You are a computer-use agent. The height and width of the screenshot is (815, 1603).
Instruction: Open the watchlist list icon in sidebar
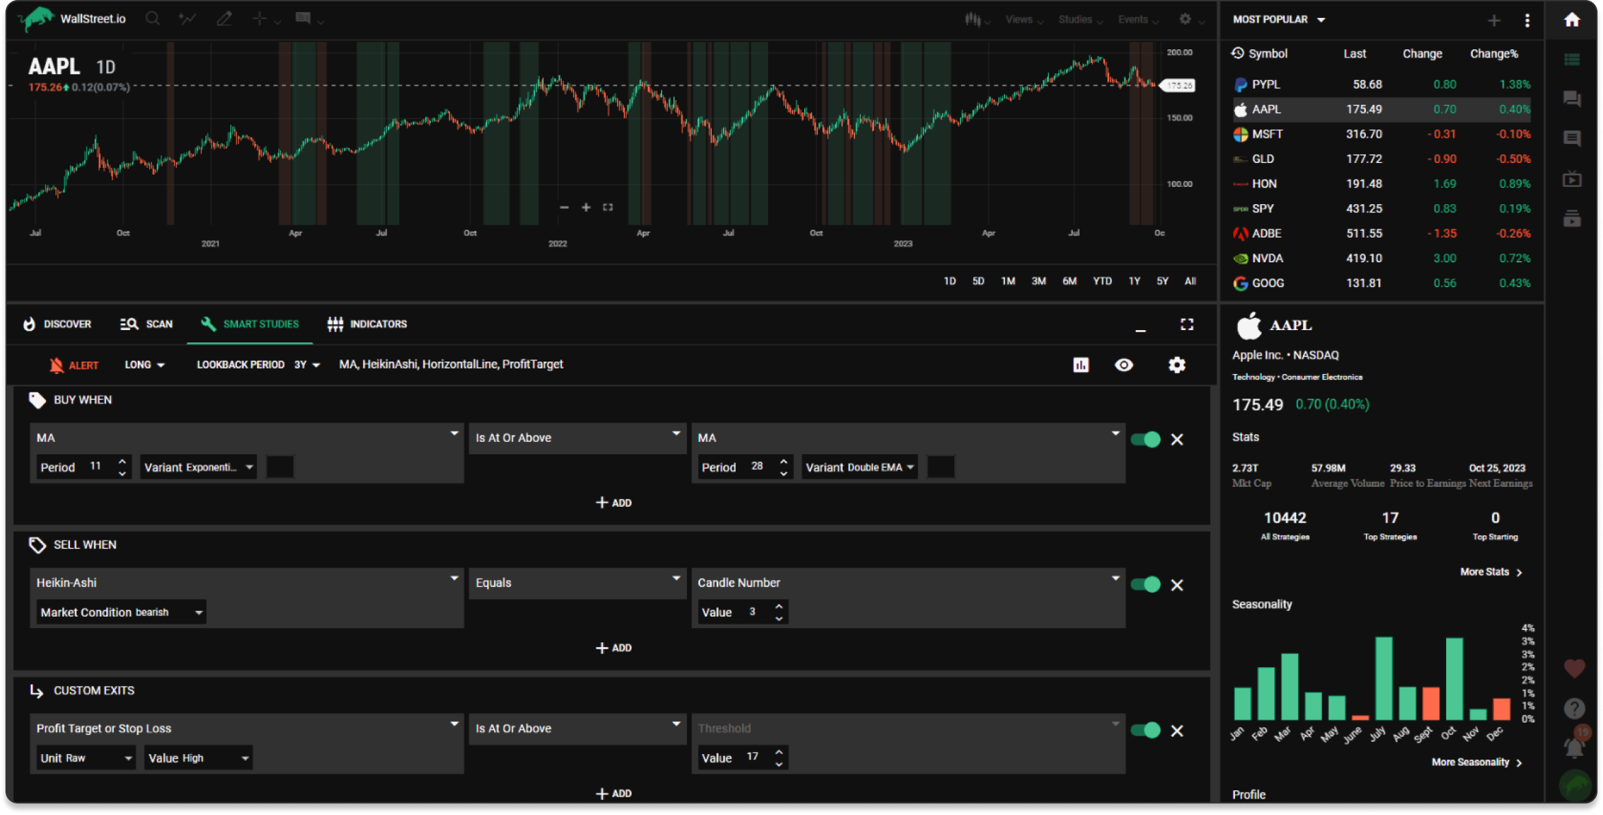tap(1572, 60)
